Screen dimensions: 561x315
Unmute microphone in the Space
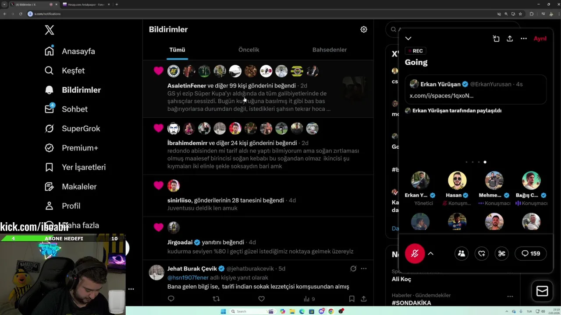(415, 253)
